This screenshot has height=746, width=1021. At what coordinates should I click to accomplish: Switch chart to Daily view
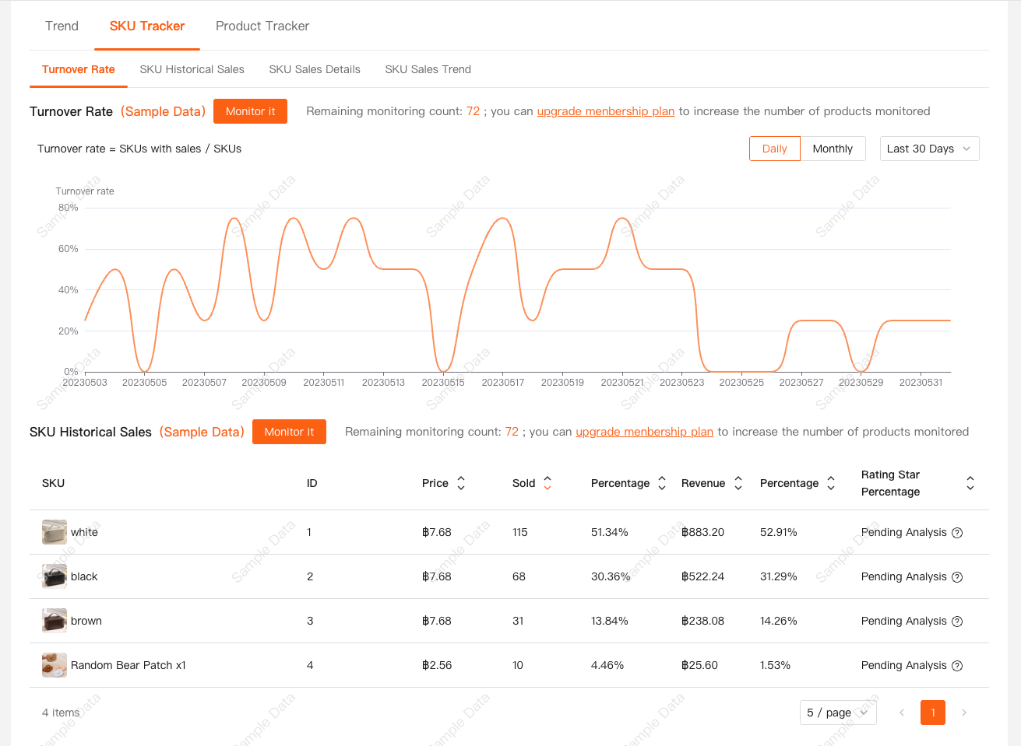[774, 149]
